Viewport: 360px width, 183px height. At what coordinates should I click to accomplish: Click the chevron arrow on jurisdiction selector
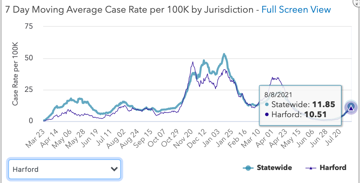(114, 169)
